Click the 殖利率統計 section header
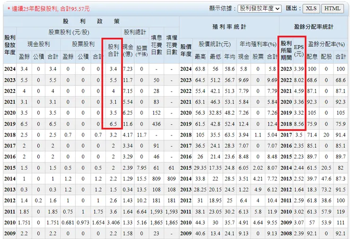350x239 pixels. (x=229, y=27)
